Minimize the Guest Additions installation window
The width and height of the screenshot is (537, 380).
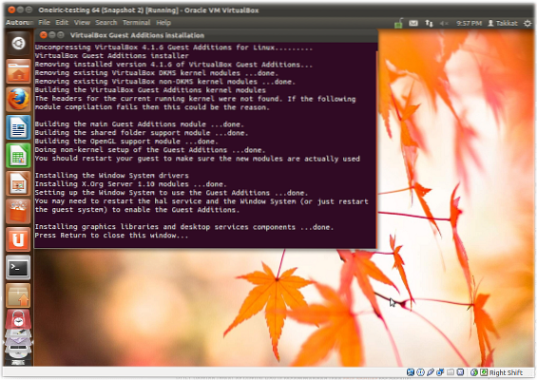[x=52, y=35]
